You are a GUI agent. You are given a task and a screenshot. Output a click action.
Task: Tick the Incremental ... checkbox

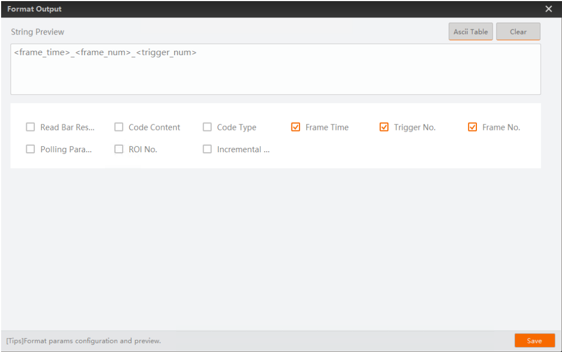point(207,149)
